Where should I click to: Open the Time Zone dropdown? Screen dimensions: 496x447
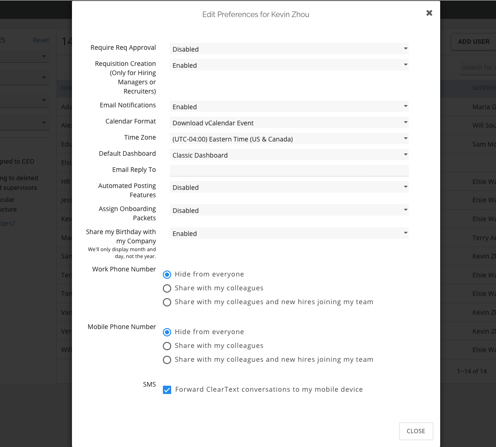[x=289, y=139]
